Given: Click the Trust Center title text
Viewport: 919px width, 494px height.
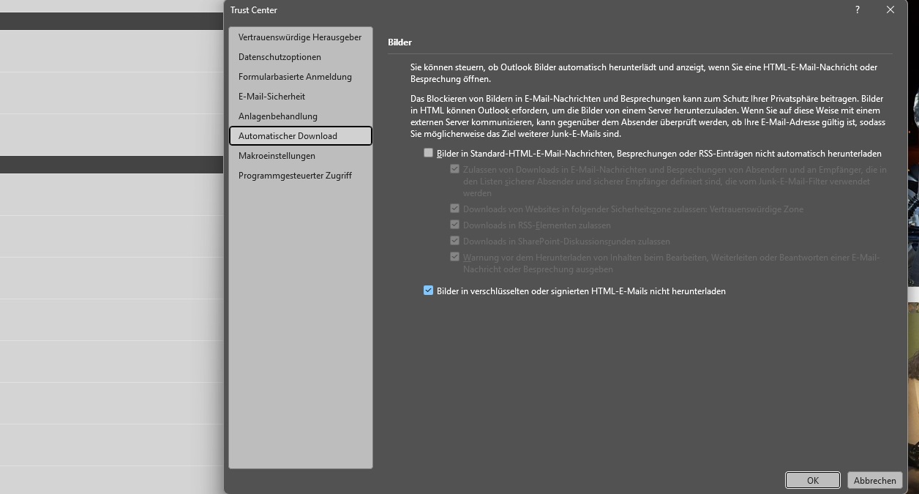Looking at the screenshot, I should tap(254, 10).
